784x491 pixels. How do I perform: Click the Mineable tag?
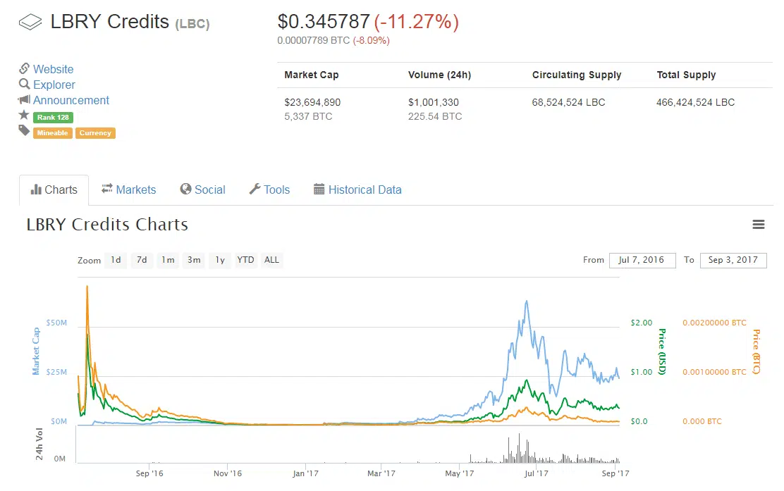(52, 133)
